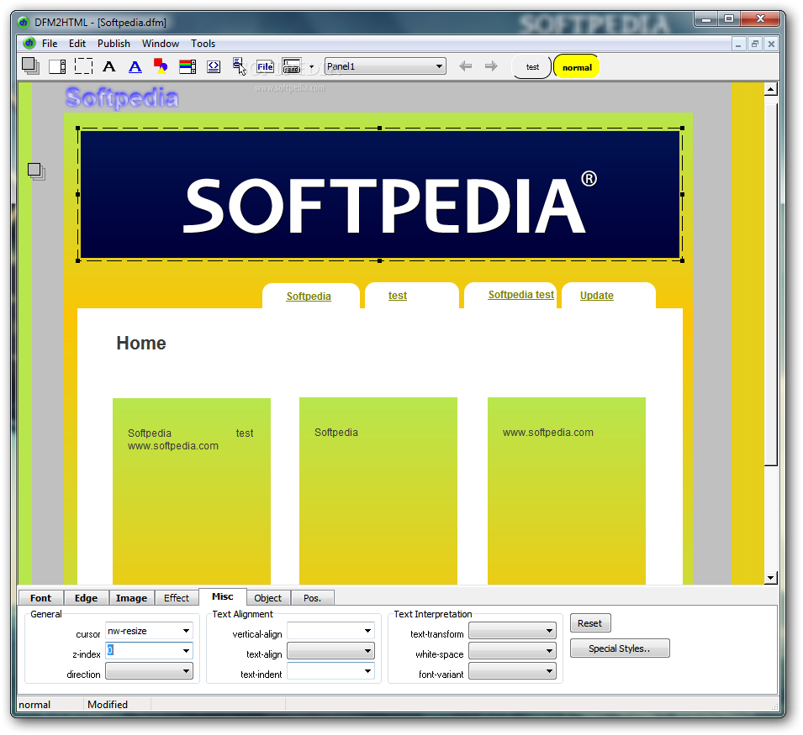Minimize the inner document window

pyautogui.click(x=738, y=44)
